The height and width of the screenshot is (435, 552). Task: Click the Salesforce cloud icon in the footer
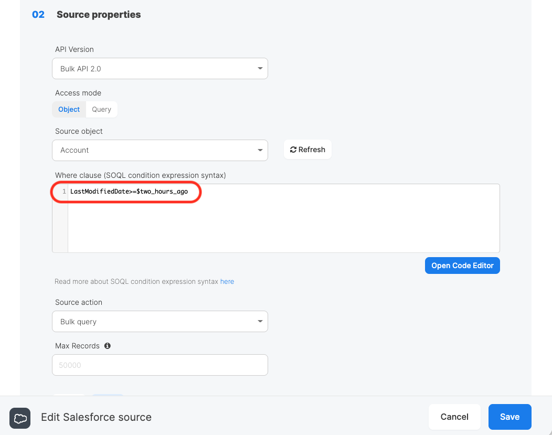pyautogui.click(x=20, y=418)
